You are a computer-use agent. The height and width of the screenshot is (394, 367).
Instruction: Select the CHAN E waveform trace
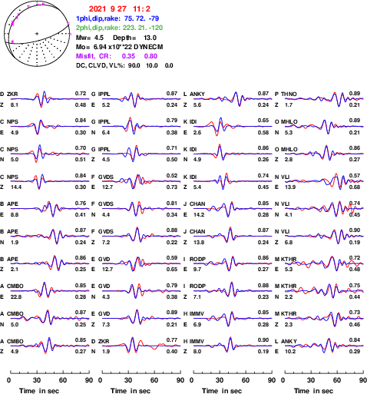tap(233, 208)
